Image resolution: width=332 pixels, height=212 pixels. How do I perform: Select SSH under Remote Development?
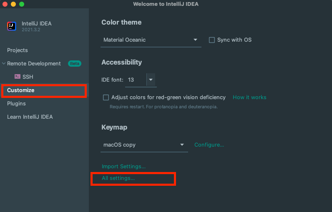click(28, 77)
